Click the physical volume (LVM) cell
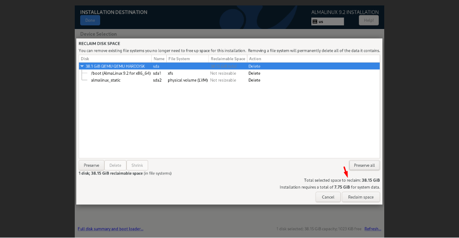 pos(188,80)
